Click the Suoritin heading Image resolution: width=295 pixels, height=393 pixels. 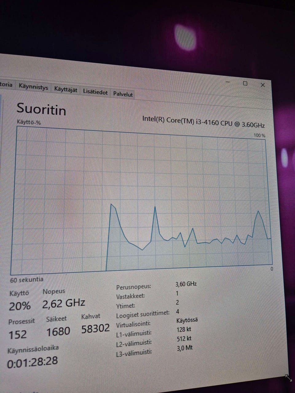(41, 109)
